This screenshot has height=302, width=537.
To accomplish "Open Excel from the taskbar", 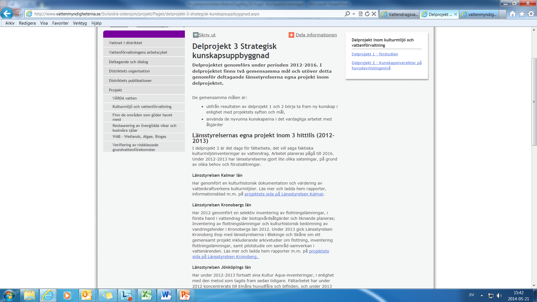I will point(147,295).
